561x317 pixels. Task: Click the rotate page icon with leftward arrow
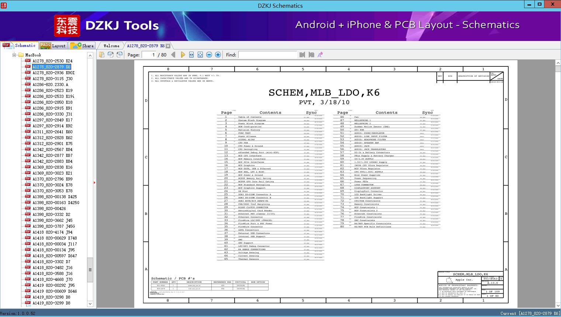pyautogui.click(x=120, y=55)
